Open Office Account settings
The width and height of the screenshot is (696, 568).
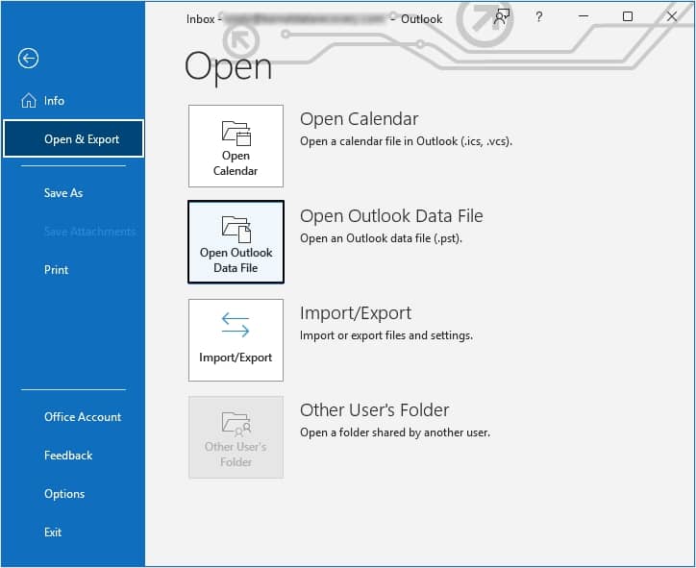point(83,417)
